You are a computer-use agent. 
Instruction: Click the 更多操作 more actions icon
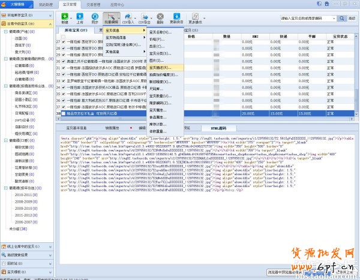195,17
